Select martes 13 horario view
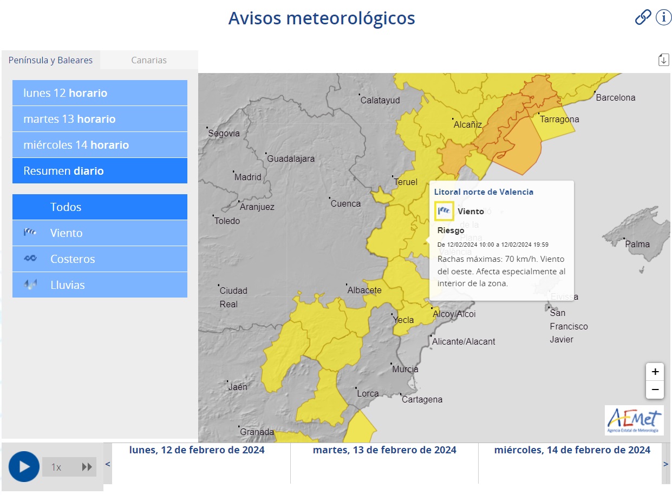Screen dimensions: 672x495 pyautogui.click(x=100, y=119)
